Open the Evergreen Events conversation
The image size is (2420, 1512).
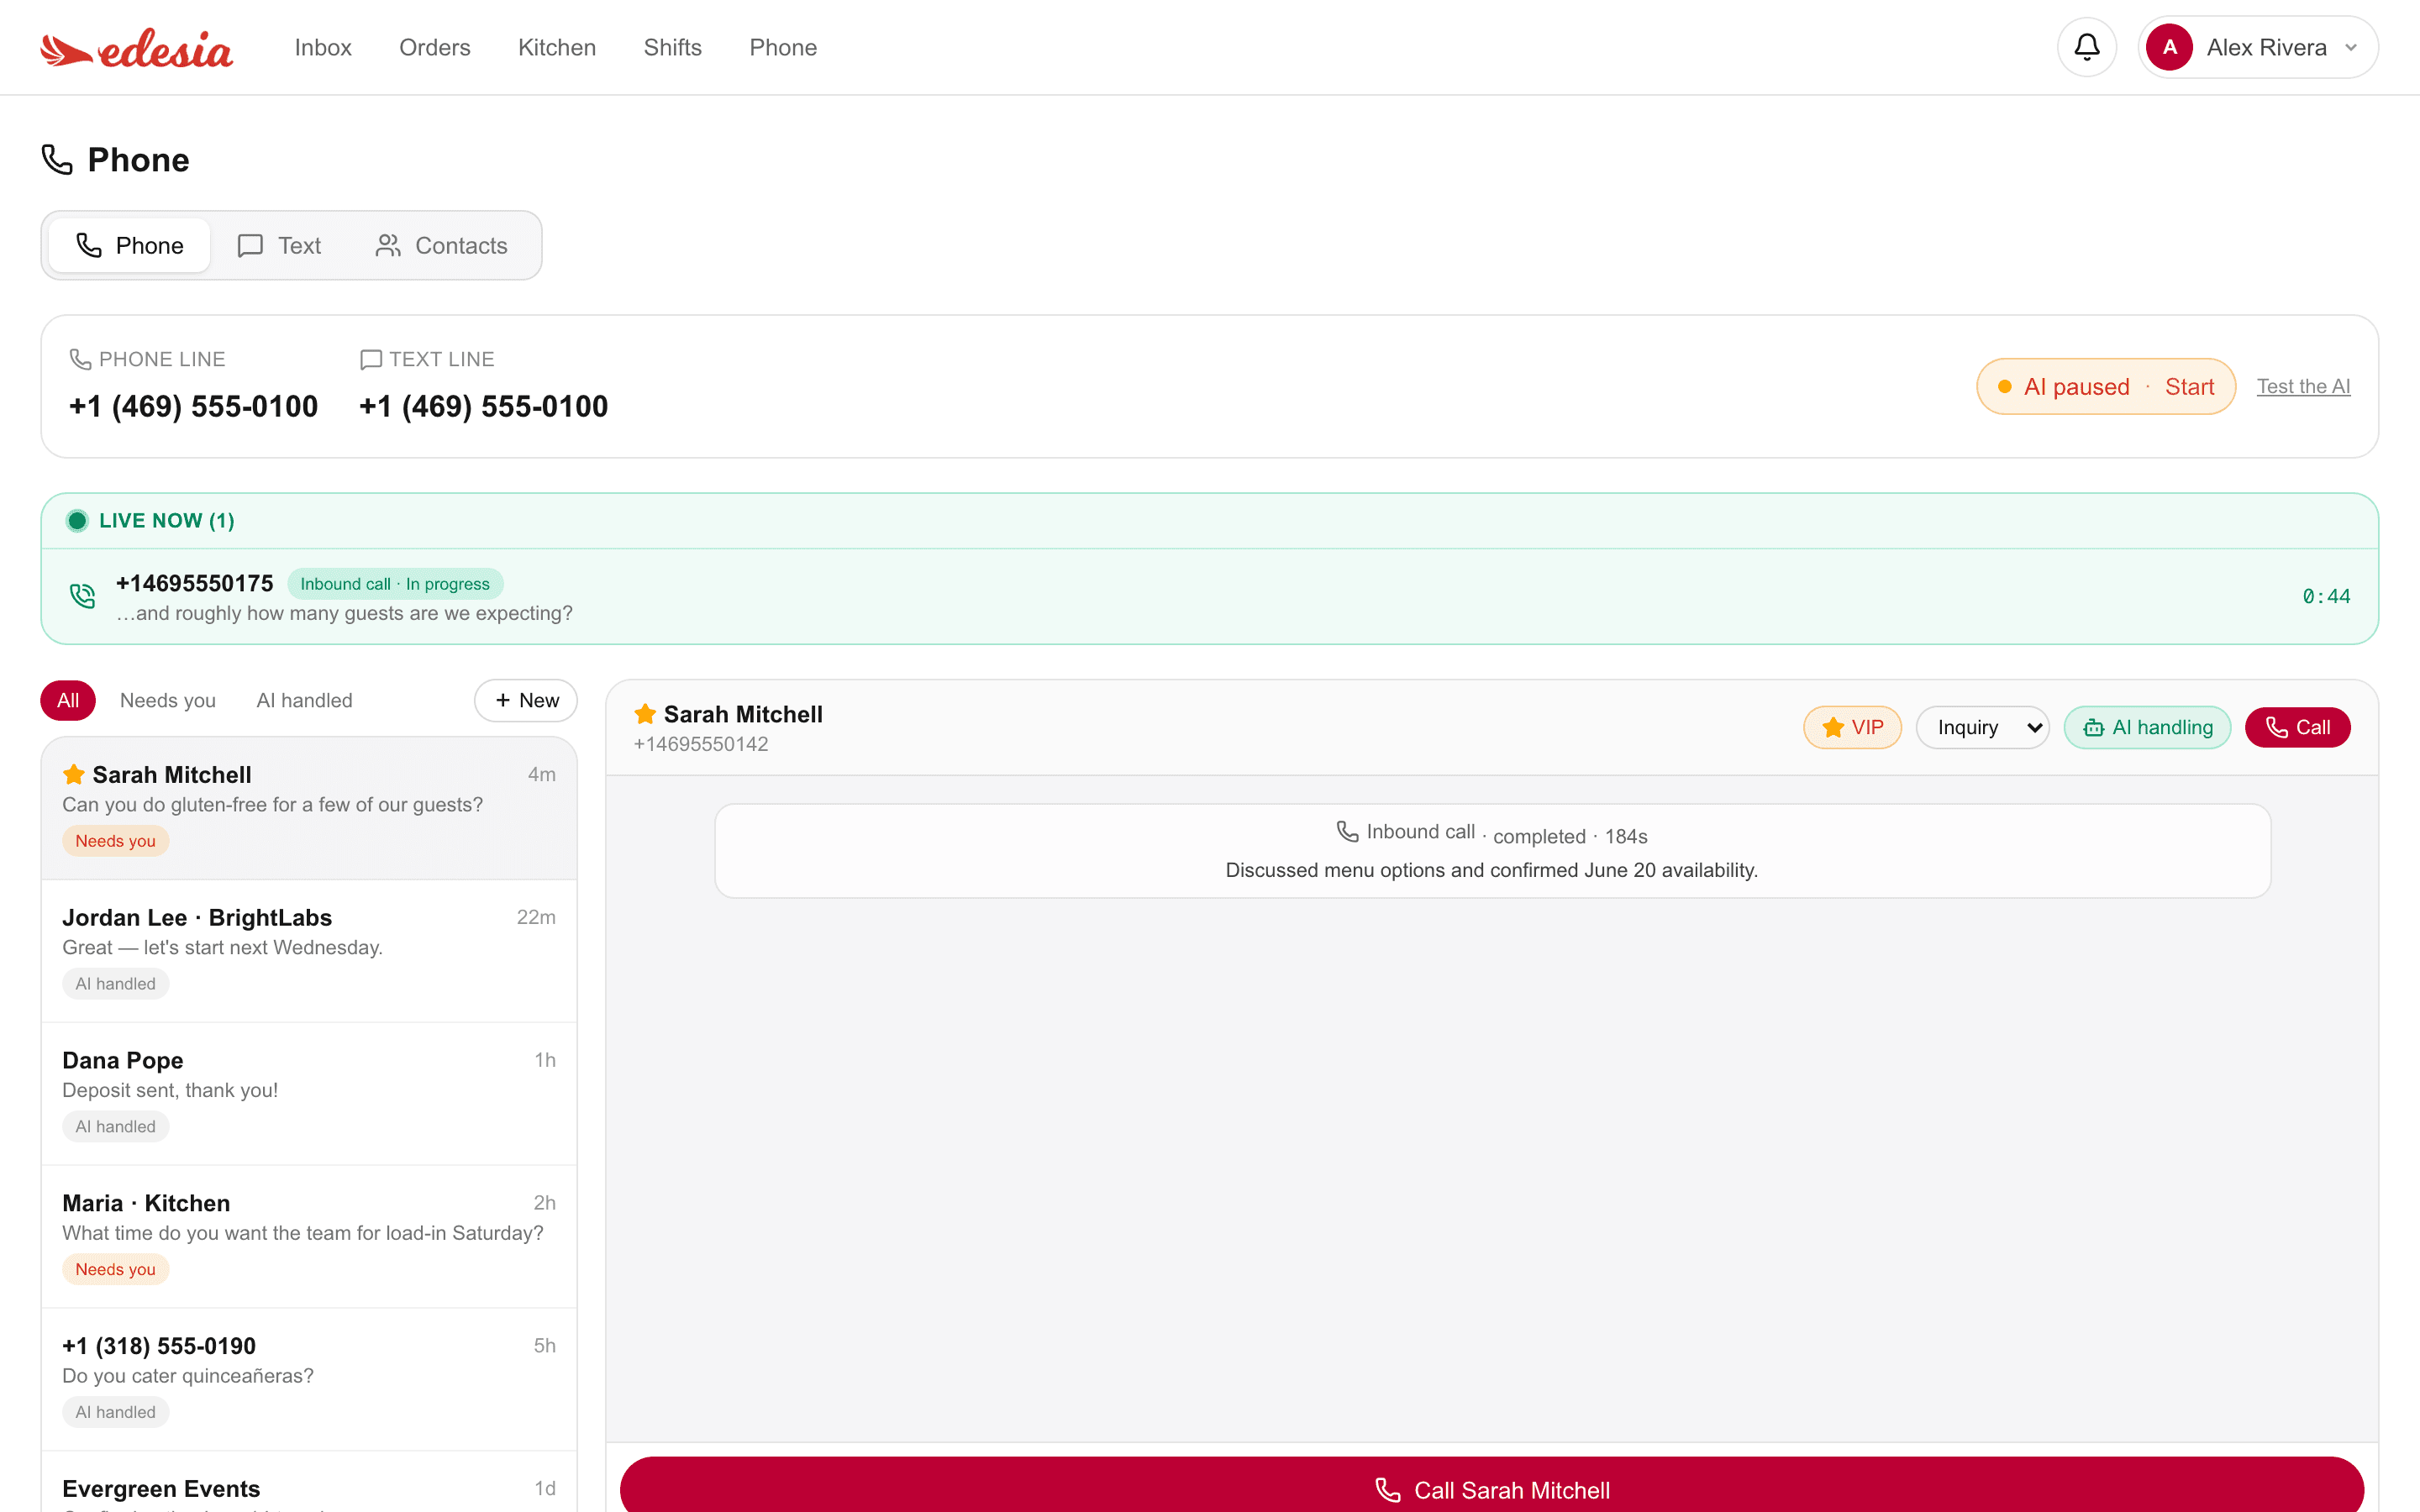tap(309, 1483)
